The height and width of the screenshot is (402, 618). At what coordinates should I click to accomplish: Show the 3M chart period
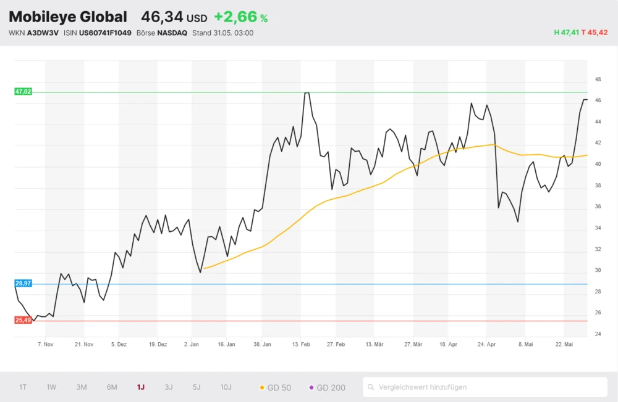click(82, 387)
